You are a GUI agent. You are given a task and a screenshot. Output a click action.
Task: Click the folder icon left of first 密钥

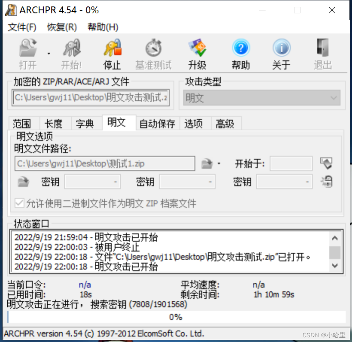click(23, 182)
